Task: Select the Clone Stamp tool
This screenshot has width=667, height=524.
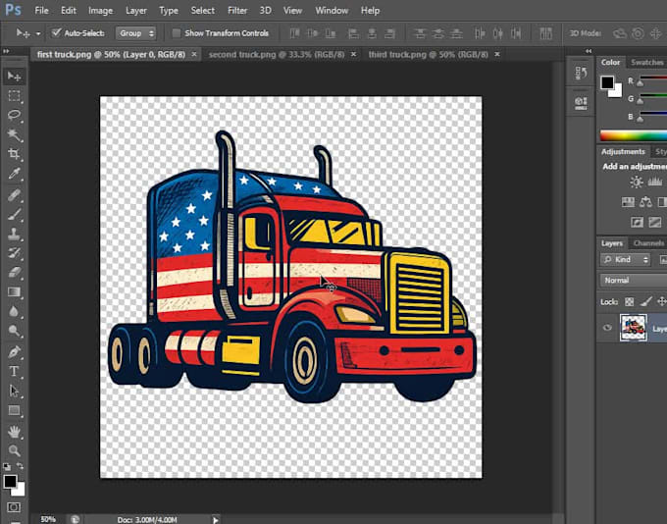Action: click(x=14, y=234)
